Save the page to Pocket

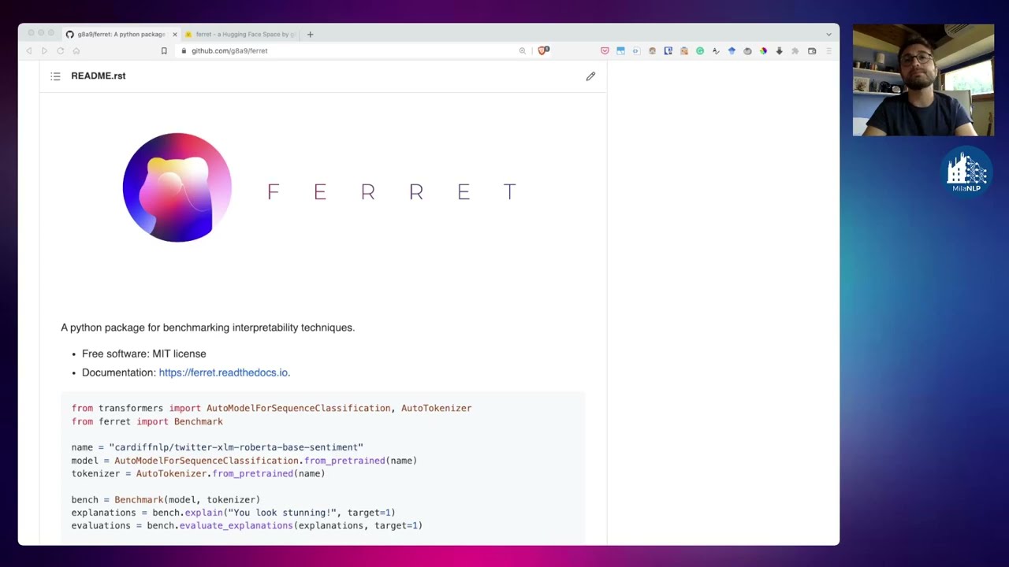point(605,50)
